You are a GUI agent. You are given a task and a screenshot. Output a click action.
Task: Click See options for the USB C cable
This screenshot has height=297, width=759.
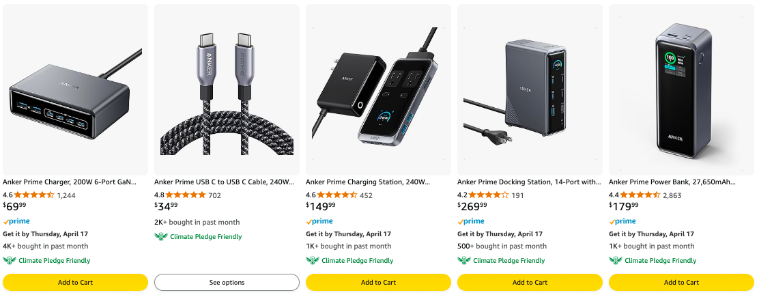click(x=227, y=282)
